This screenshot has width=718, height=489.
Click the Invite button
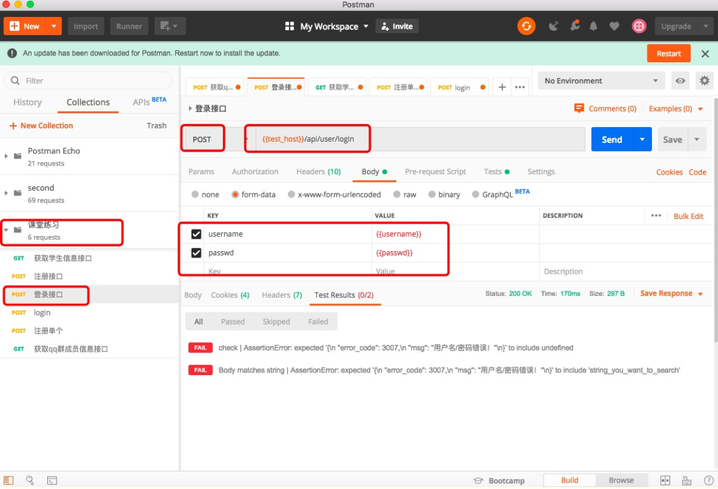(397, 26)
